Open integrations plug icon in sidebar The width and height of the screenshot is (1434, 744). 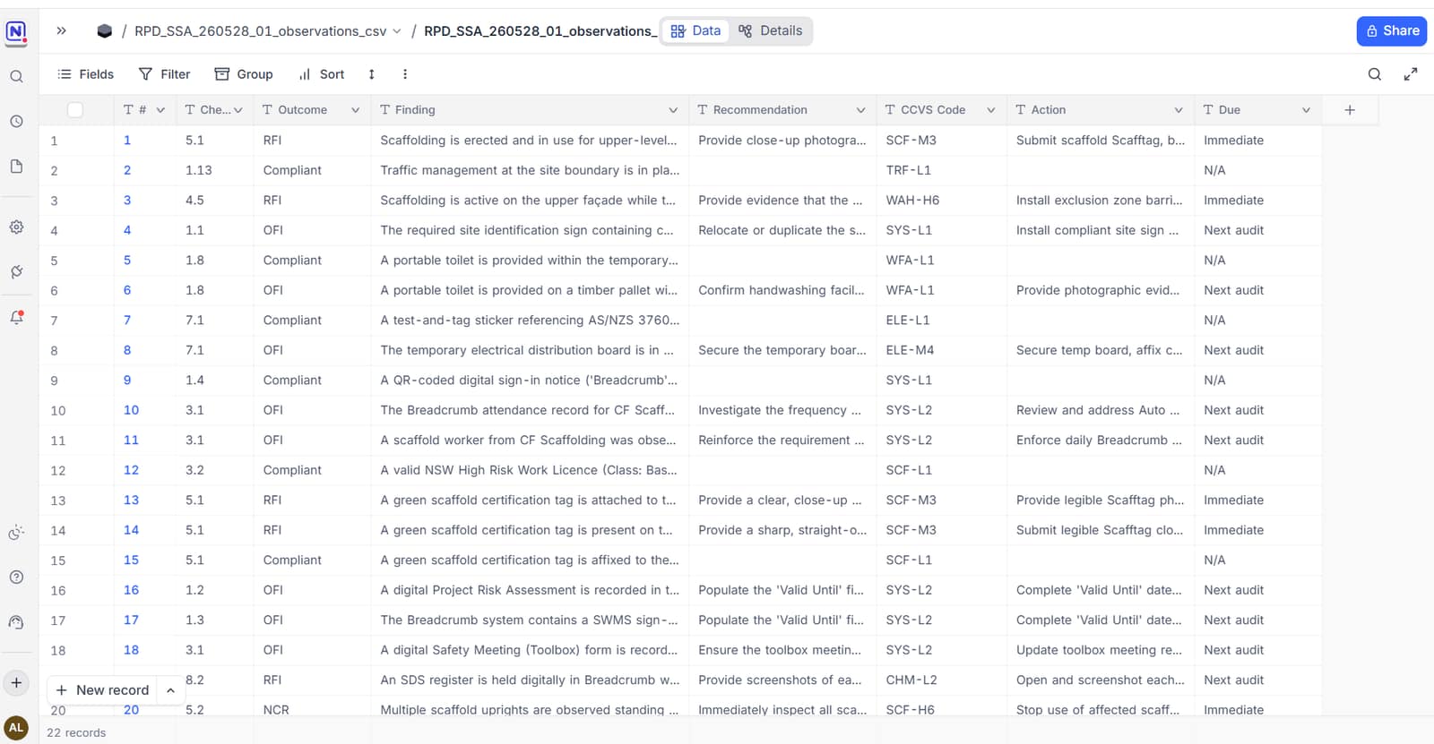(x=16, y=272)
